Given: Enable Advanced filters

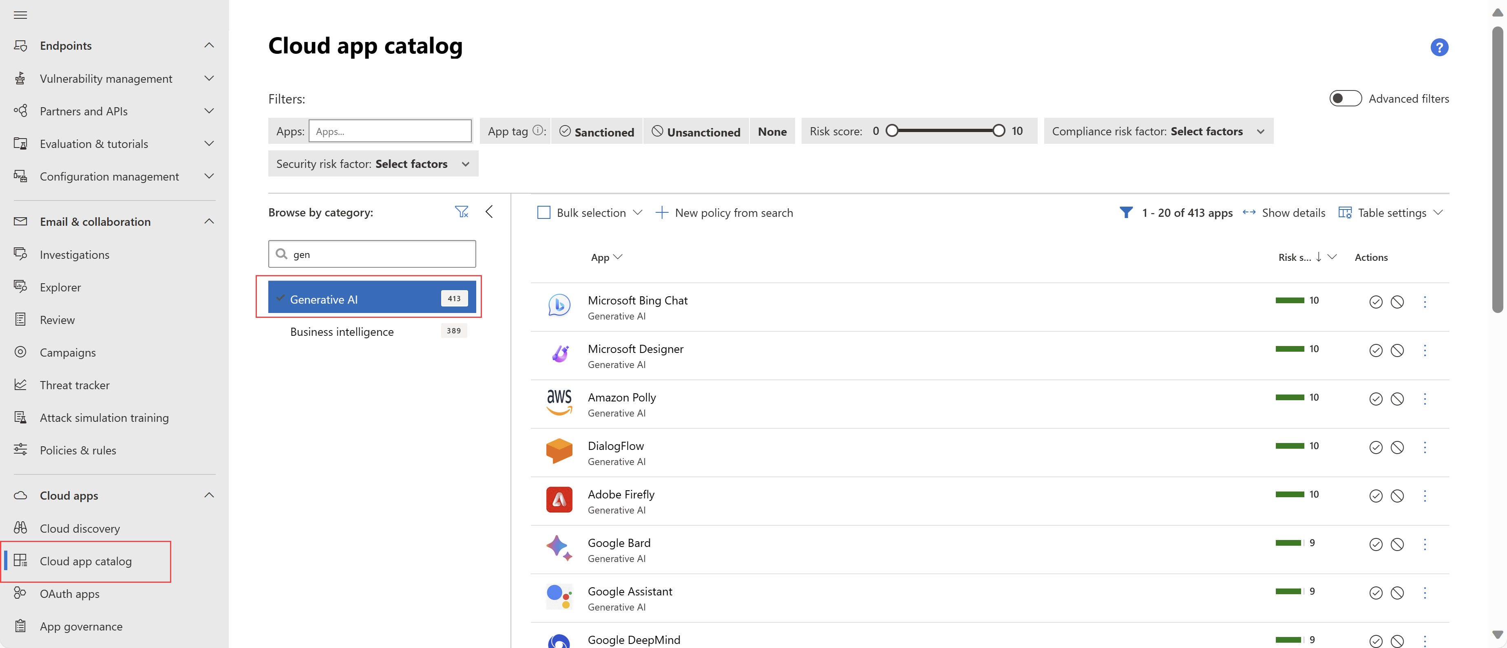Looking at the screenshot, I should (x=1346, y=98).
